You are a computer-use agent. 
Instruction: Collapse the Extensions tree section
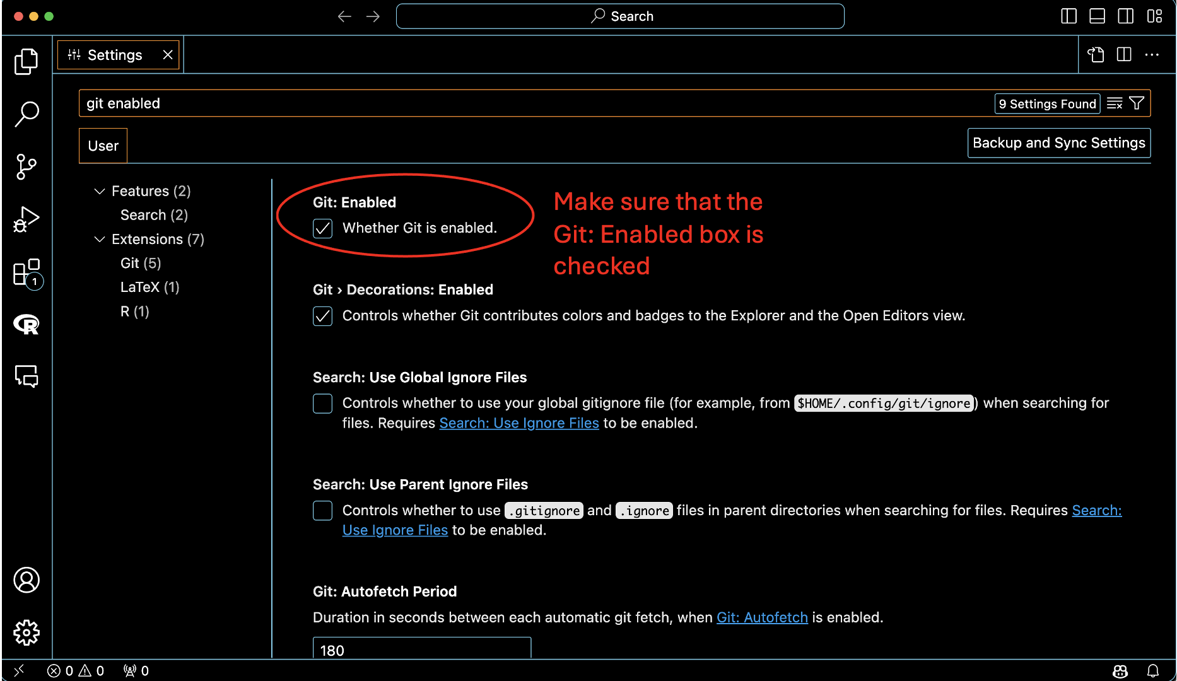[99, 240]
